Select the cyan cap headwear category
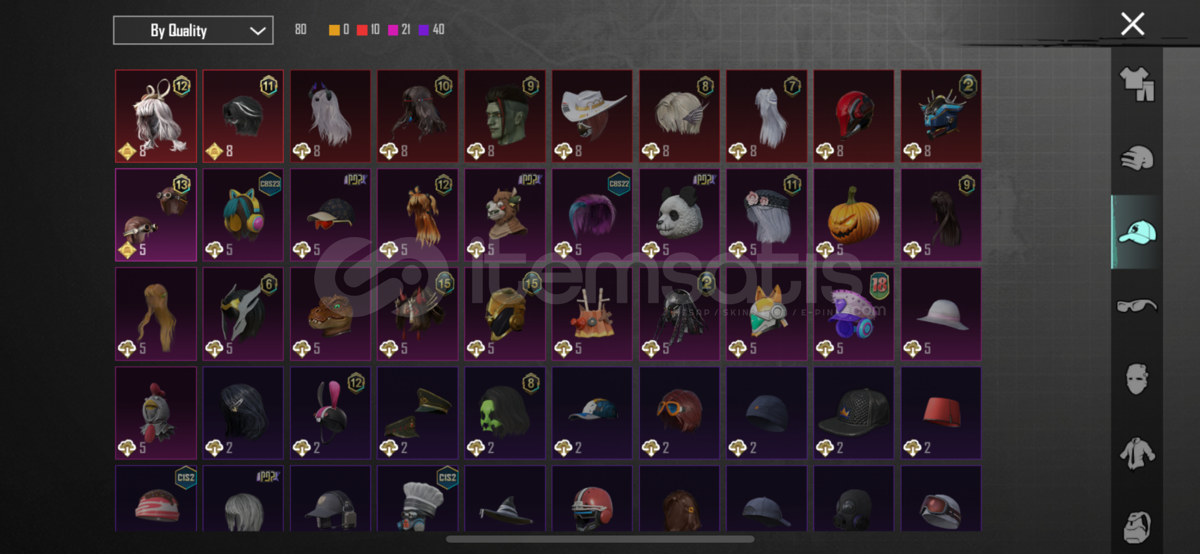The width and height of the screenshot is (1200, 554). pos(1137,232)
